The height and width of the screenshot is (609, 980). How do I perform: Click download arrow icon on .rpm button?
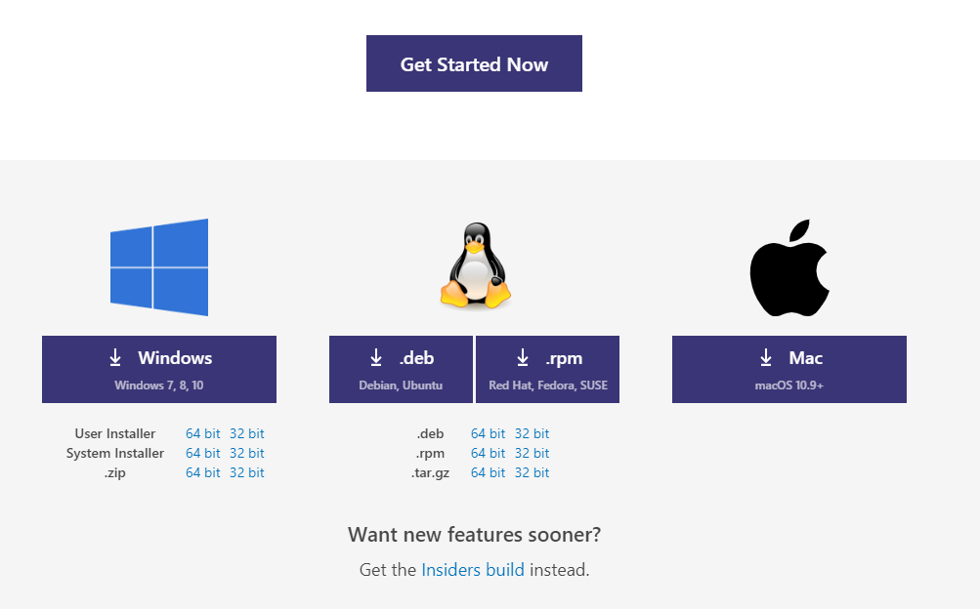point(523,357)
